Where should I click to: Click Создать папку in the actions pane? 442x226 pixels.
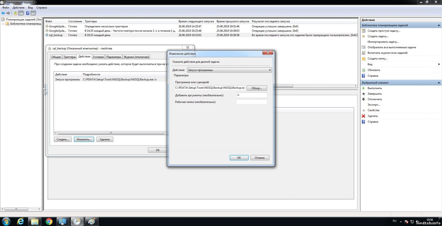[377, 59]
